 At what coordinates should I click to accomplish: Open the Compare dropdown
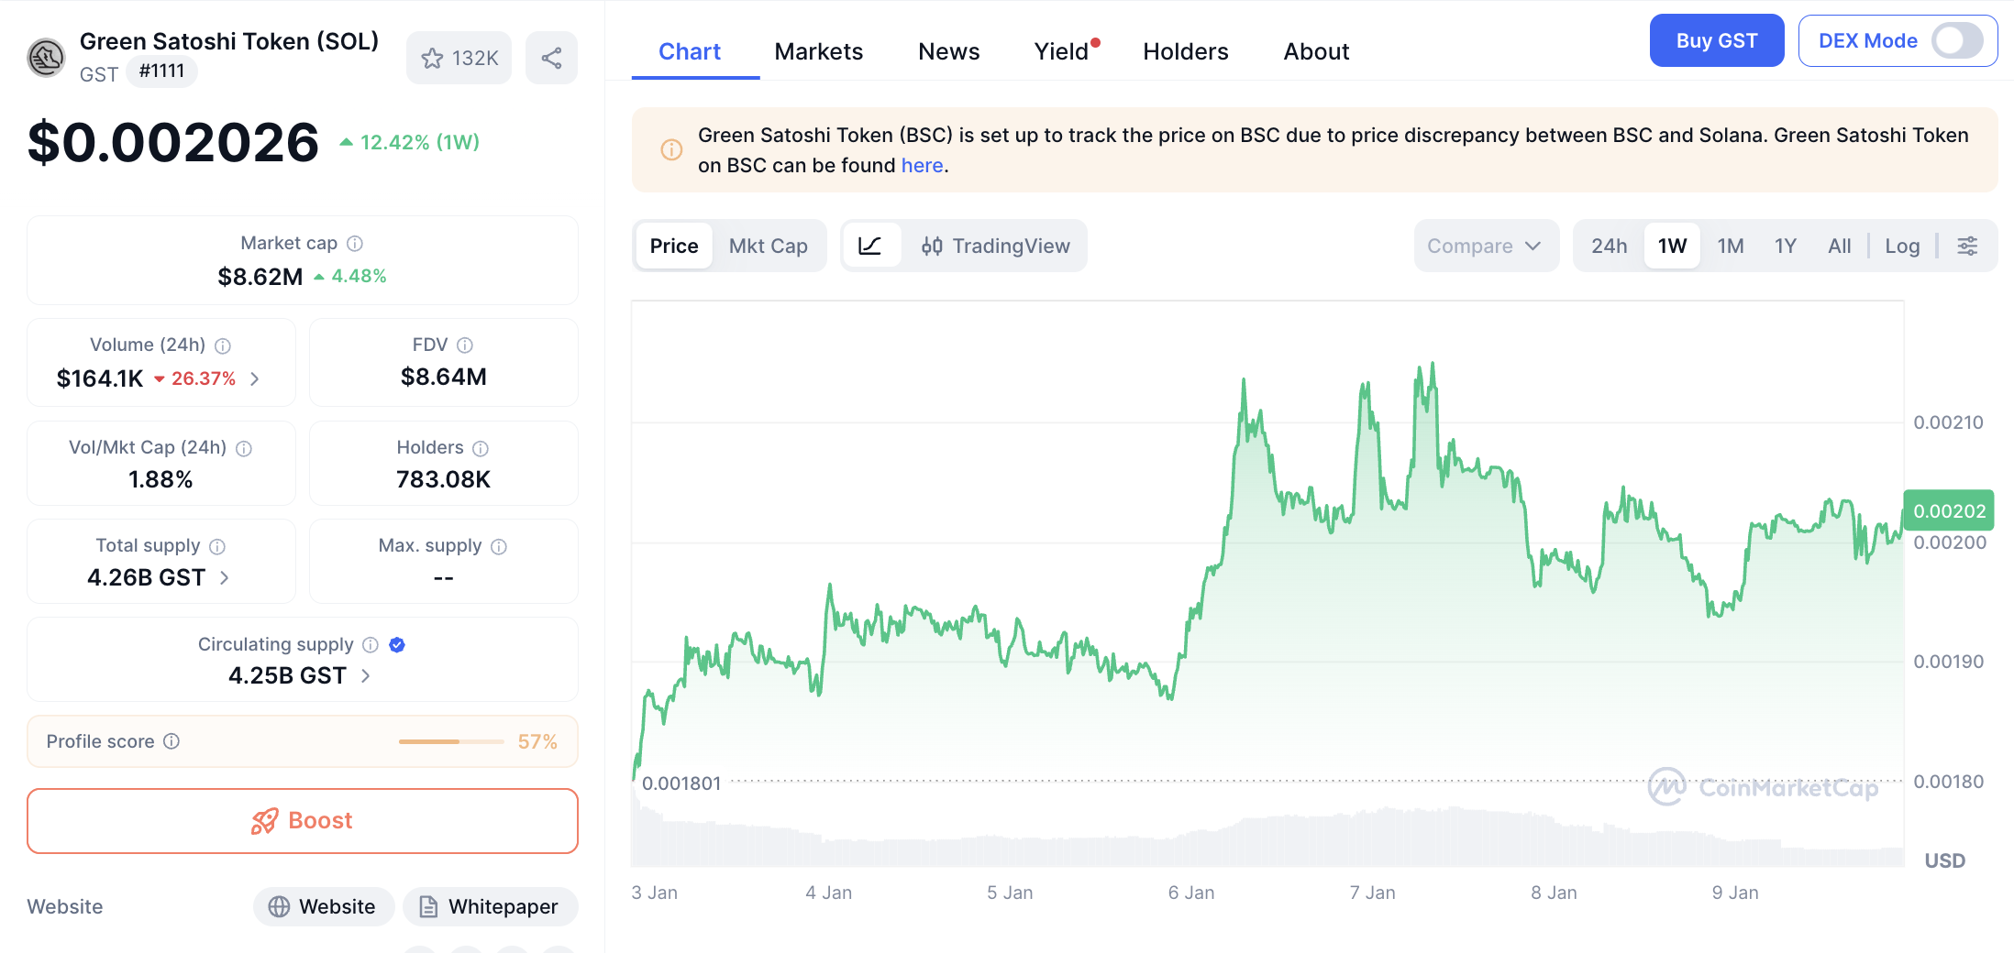click(x=1484, y=246)
